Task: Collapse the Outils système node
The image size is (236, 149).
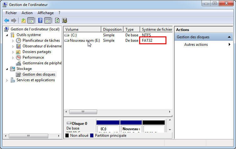Action: click(x=7, y=35)
